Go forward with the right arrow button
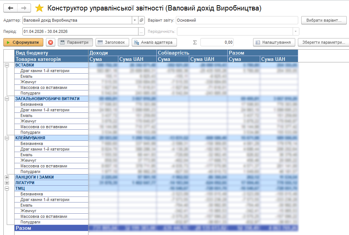349x235 pixels. pyautogui.click(x=24, y=8)
